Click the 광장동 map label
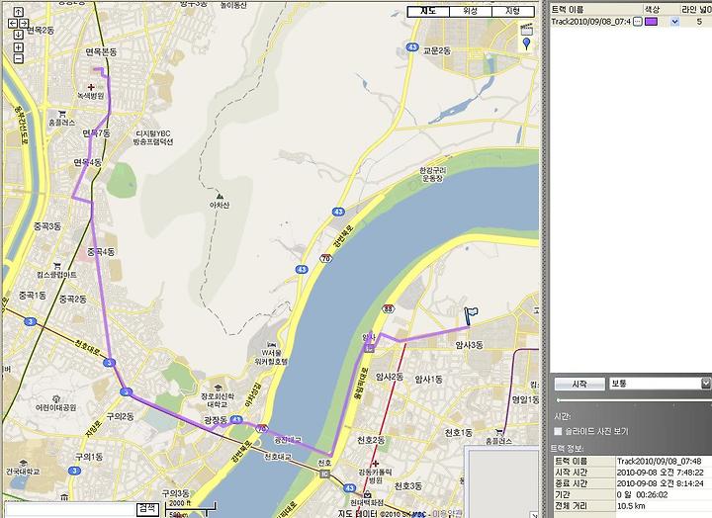Image resolution: width=712 pixels, height=518 pixels. (x=216, y=420)
